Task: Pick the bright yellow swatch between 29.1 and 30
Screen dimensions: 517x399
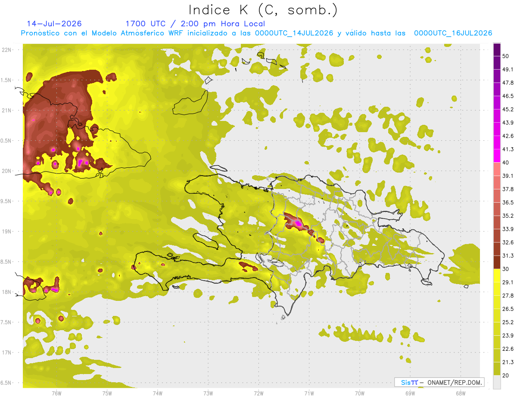Action: point(497,275)
